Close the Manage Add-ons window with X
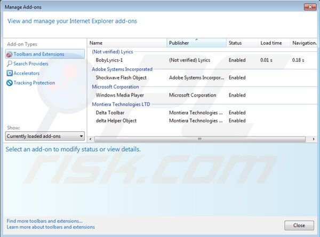 310,7
